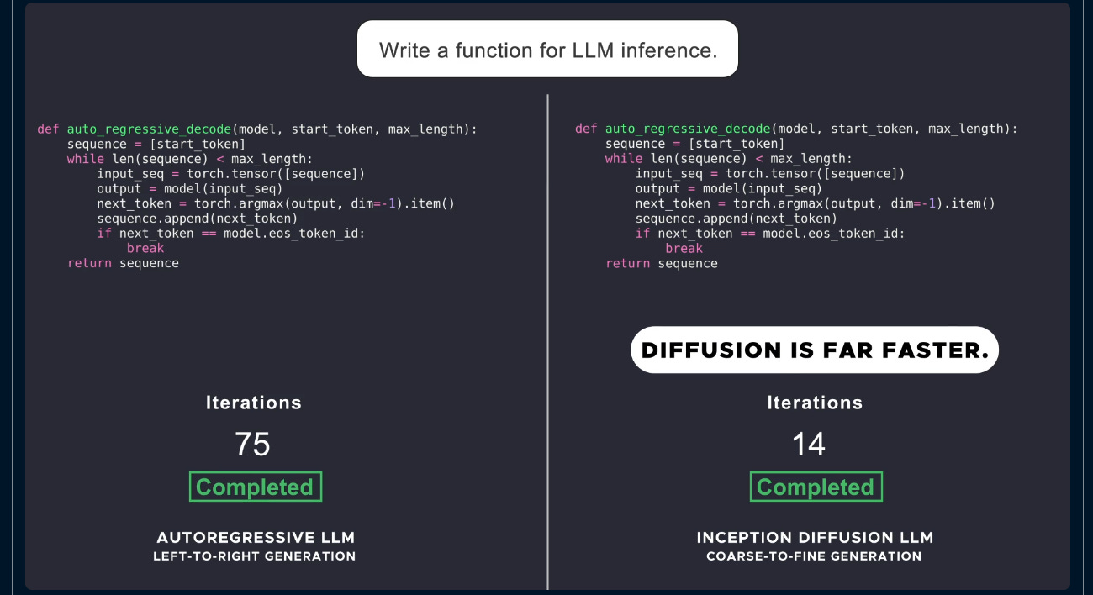
Task: Click 'sequence.append(next_token)' in left code
Action: [198, 219]
